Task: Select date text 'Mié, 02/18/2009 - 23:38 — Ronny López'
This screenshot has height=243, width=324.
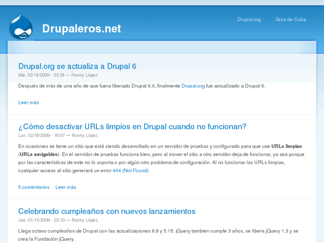Action: 58,75
